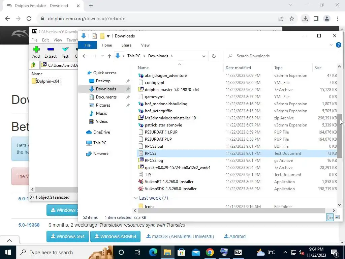
Task: Open 7-Zip View menu
Action: point(58,40)
